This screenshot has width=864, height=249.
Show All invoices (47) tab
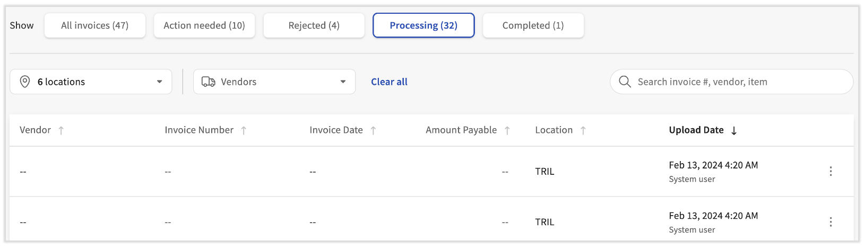point(94,25)
